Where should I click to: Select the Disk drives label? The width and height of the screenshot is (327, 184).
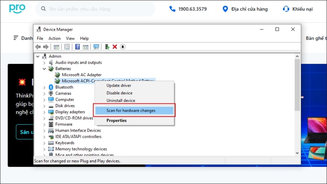click(65, 106)
